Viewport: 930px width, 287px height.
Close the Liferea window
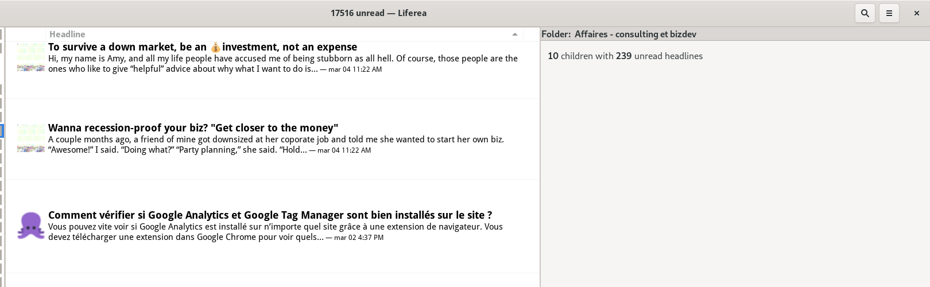(917, 13)
